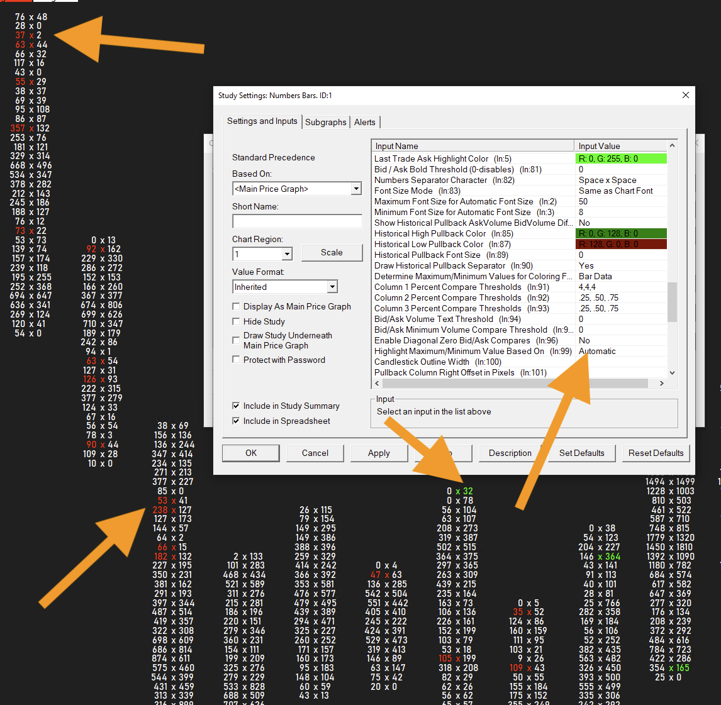This screenshot has height=705, width=721.
Task: Enable Display As Main Price Graph checkbox
Action: [237, 306]
